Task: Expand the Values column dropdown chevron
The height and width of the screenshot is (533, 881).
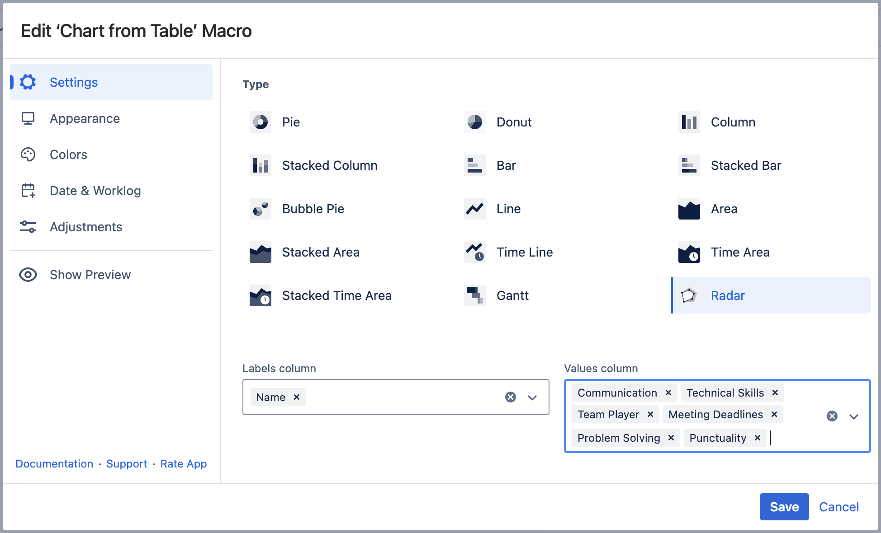Action: pos(854,416)
